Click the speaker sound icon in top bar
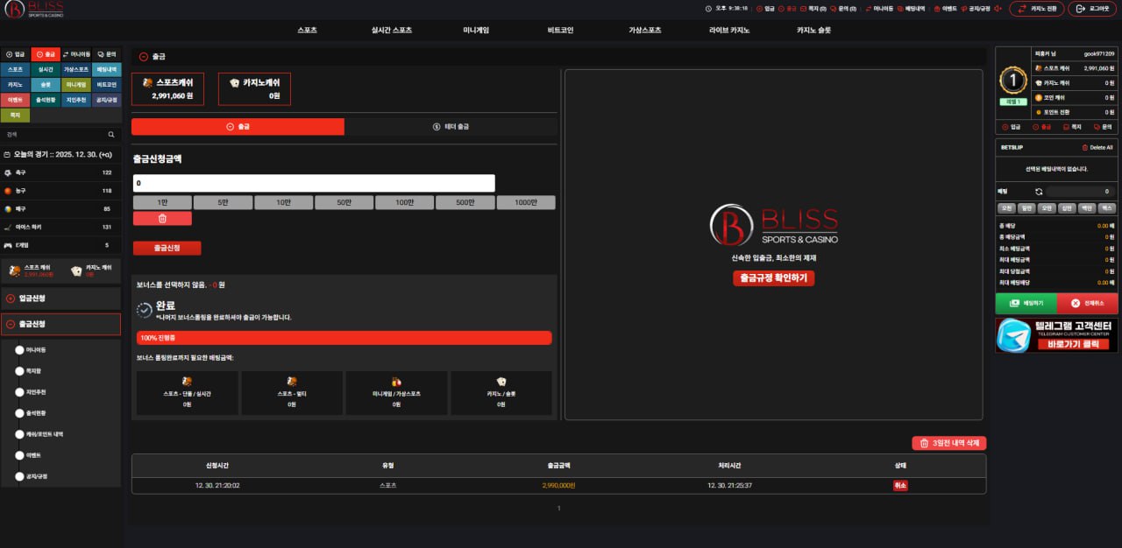 tap(999, 9)
